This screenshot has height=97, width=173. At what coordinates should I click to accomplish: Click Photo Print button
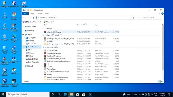pos(49,22)
